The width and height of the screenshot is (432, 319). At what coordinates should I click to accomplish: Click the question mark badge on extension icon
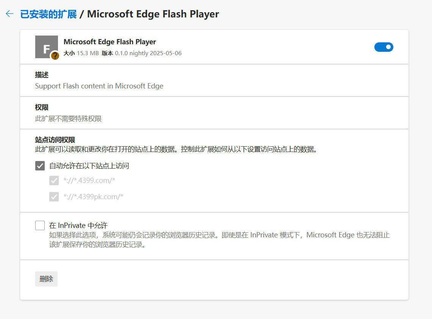click(55, 56)
